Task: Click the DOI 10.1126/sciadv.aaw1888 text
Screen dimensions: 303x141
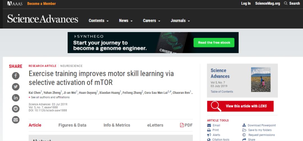Action: point(48,110)
